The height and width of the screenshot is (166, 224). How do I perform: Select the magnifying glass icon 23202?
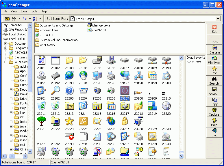[x=55, y=90]
